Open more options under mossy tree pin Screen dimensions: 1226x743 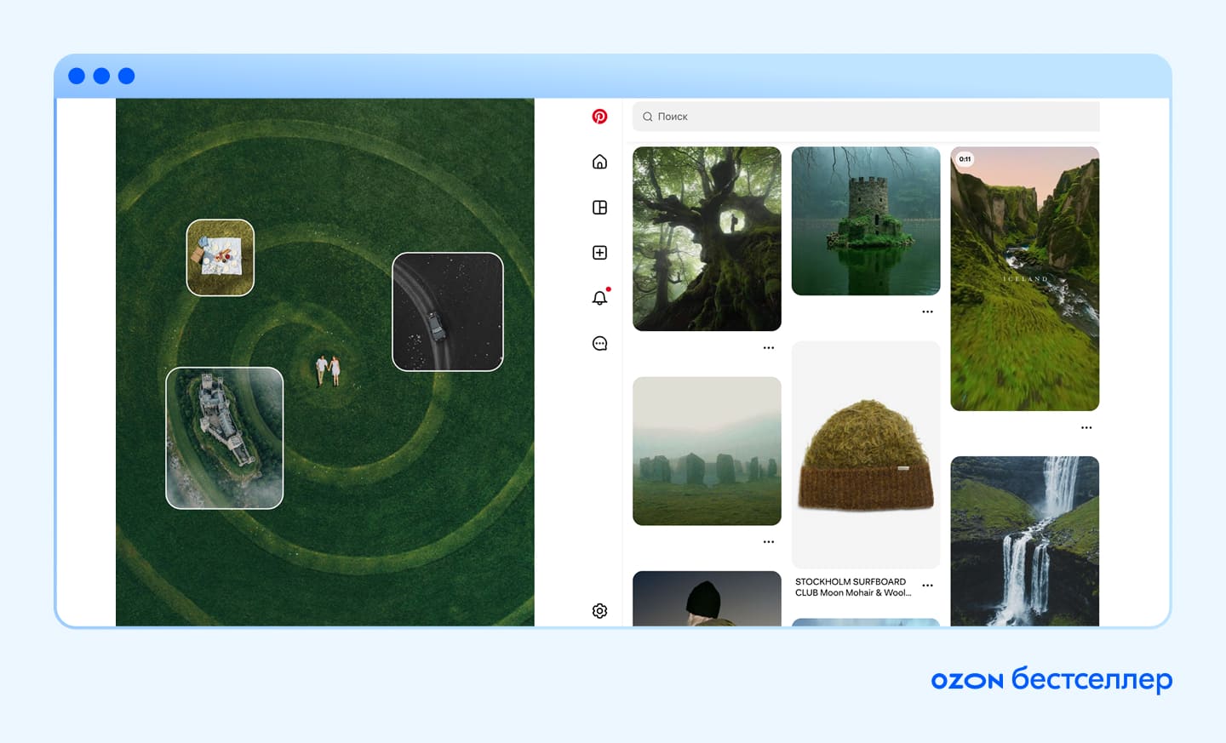point(769,347)
